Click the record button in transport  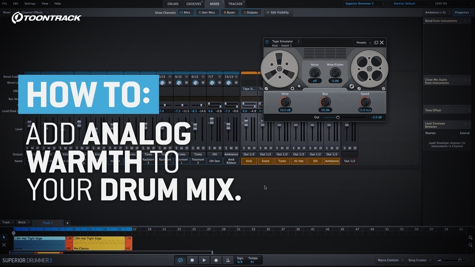click(x=216, y=260)
